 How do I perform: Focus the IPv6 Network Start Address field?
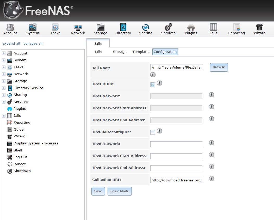click(x=176, y=156)
